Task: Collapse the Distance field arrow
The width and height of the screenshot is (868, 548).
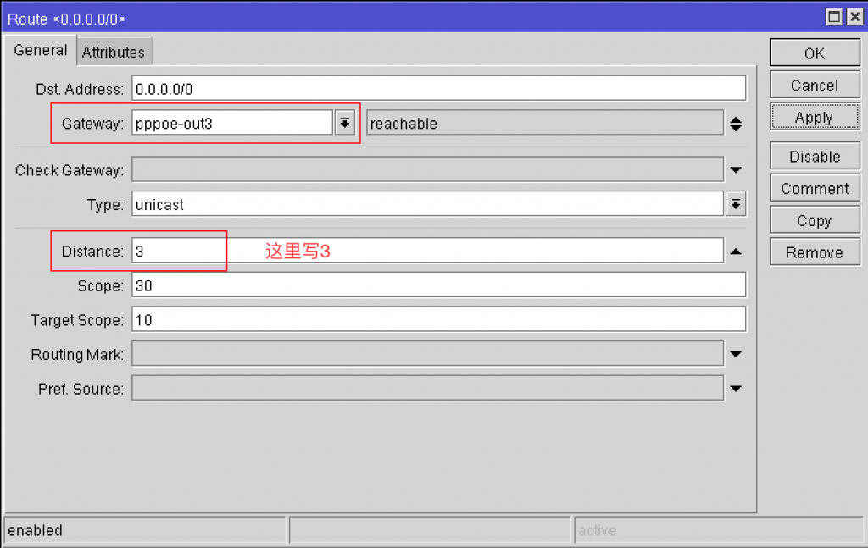Action: tap(736, 252)
